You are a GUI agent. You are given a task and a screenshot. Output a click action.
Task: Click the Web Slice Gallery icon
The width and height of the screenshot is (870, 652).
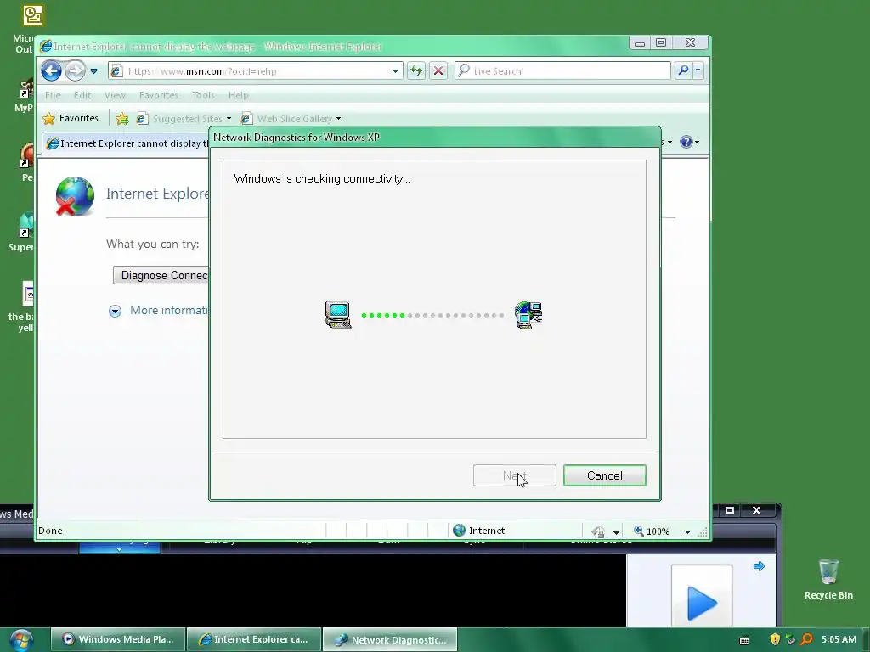[x=246, y=119]
